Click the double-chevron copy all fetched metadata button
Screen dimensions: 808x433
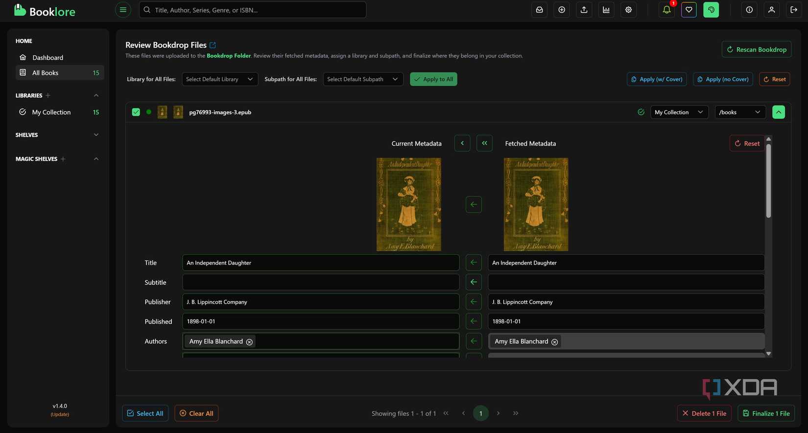point(484,144)
